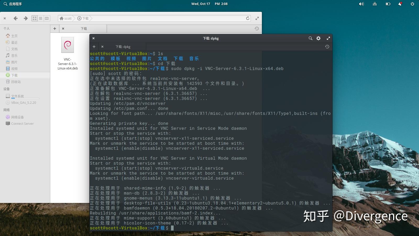Open the notifications bell indicator
Viewport: 419px width, 236px height.
tap(400, 4)
